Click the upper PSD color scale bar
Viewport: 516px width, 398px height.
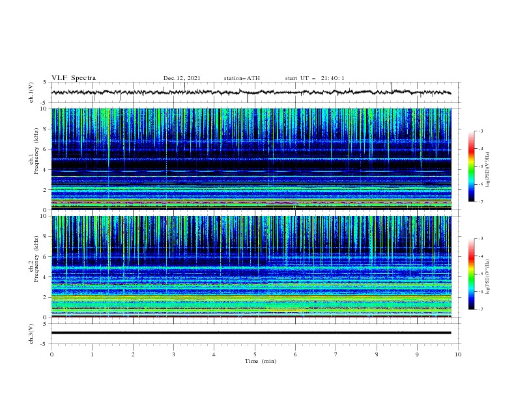(x=471, y=166)
